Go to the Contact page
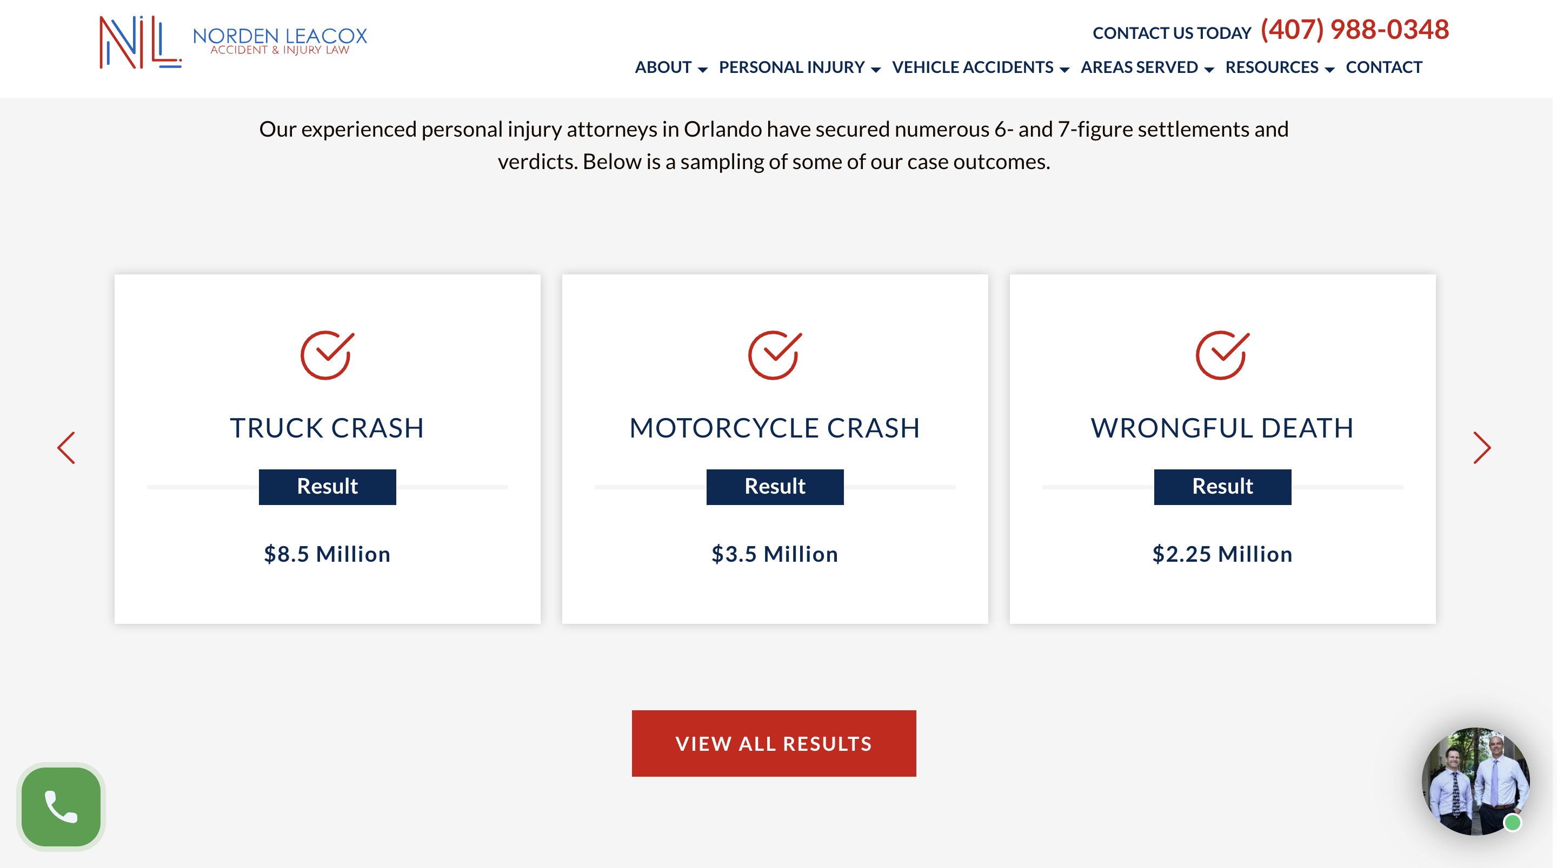This screenshot has height=868, width=1557. [x=1383, y=68]
